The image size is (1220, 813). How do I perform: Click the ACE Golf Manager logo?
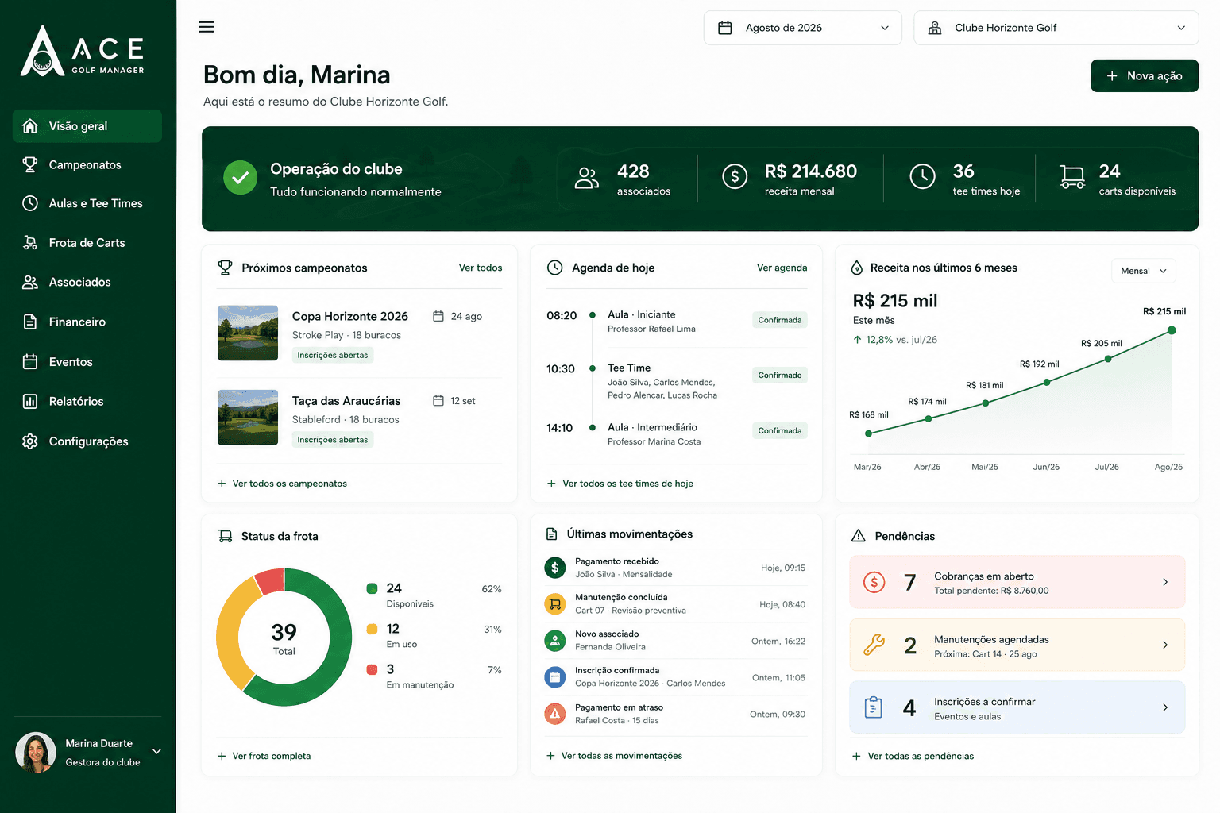83,52
